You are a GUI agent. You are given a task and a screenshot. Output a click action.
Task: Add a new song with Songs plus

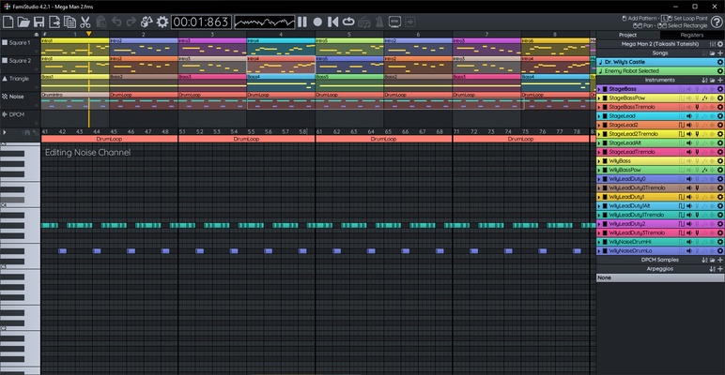[720, 53]
